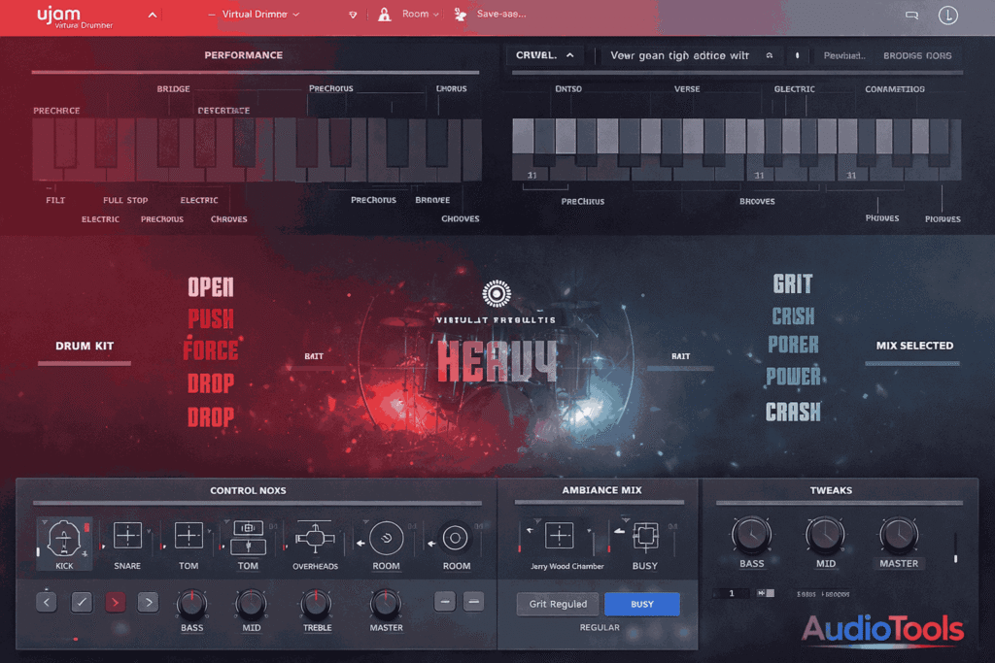Click the Tom channel icon

[188, 535]
